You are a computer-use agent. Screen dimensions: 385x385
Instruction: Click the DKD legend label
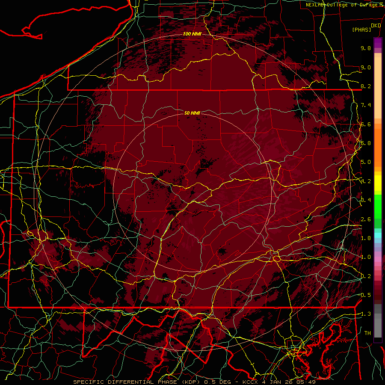(x=376, y=26)
